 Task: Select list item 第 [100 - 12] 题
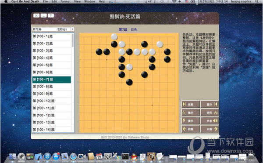pyautogui.click(x=52, y=116)
